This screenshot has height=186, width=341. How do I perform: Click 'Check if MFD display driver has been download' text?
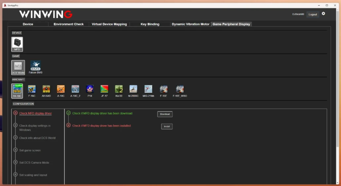(102, 113)
